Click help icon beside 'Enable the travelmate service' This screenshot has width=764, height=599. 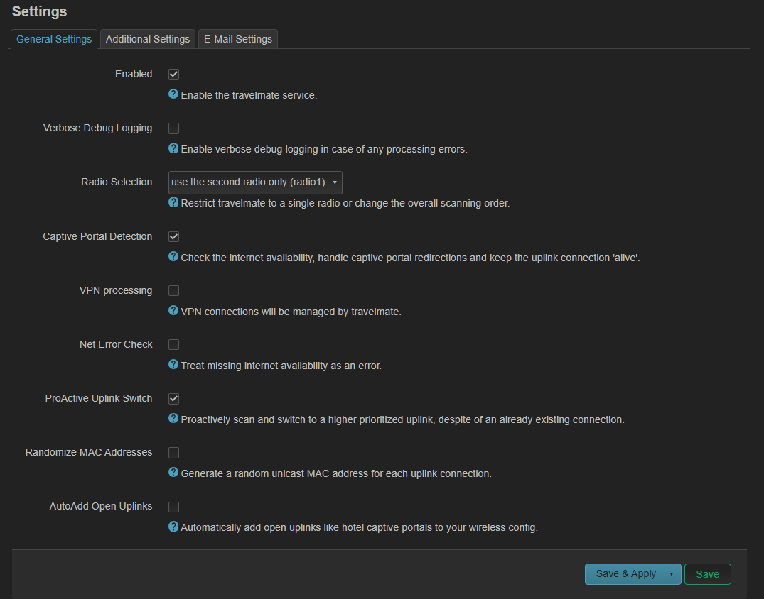click(x=173, y=94)
